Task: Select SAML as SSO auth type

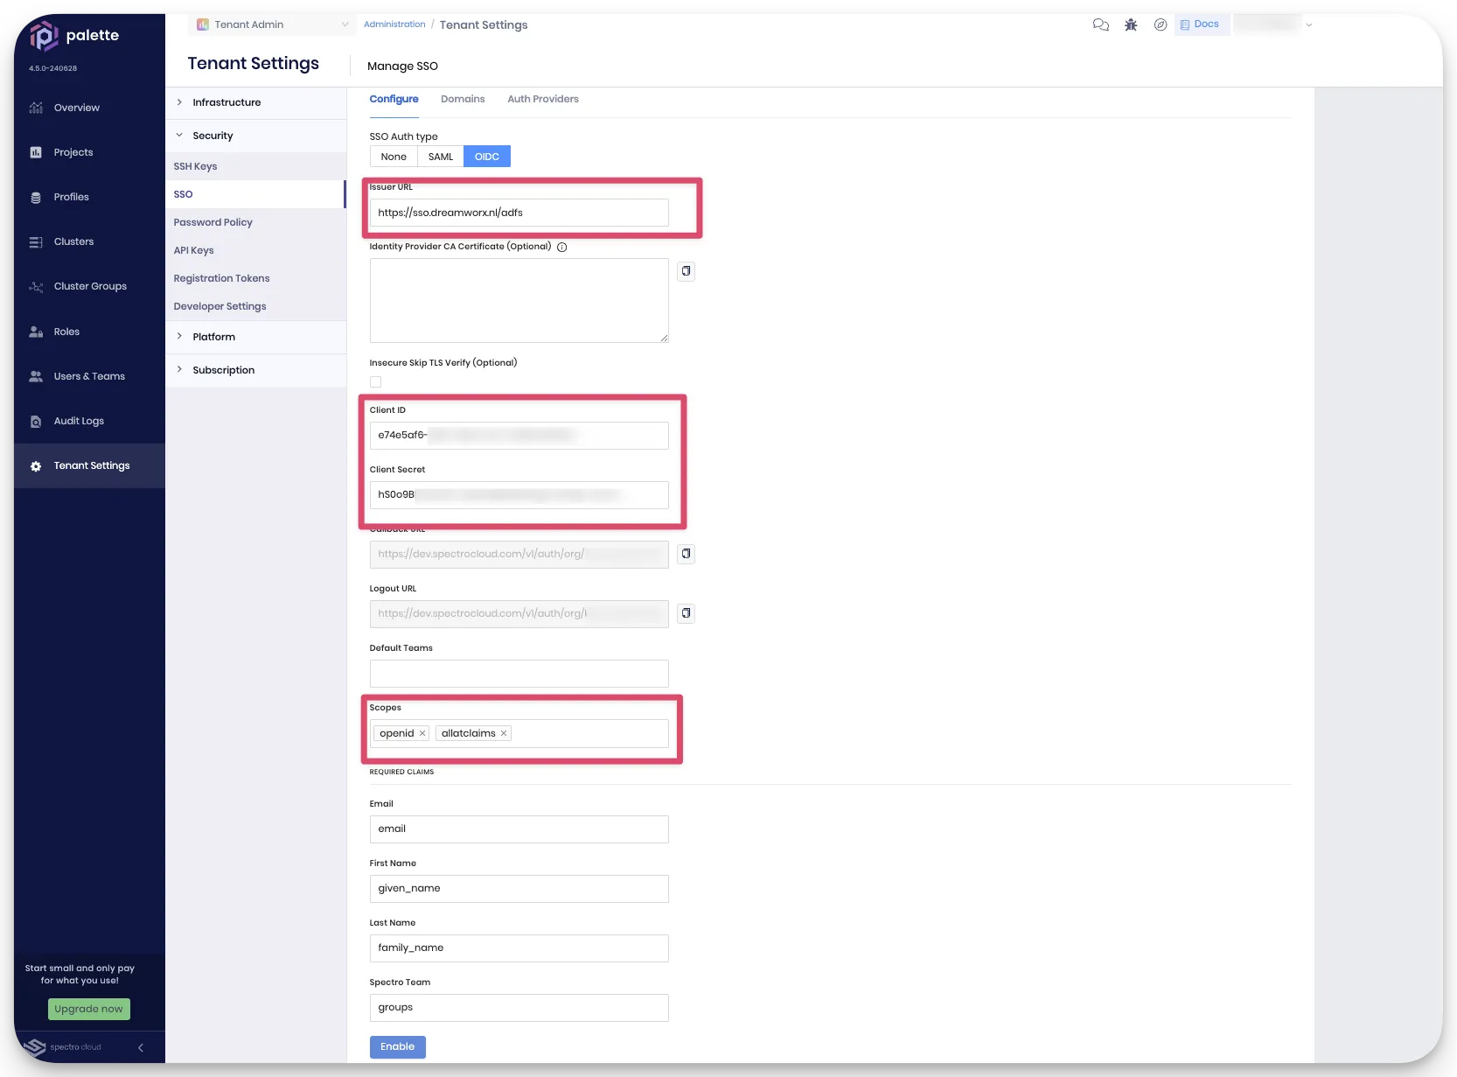Action: [440, 157]
